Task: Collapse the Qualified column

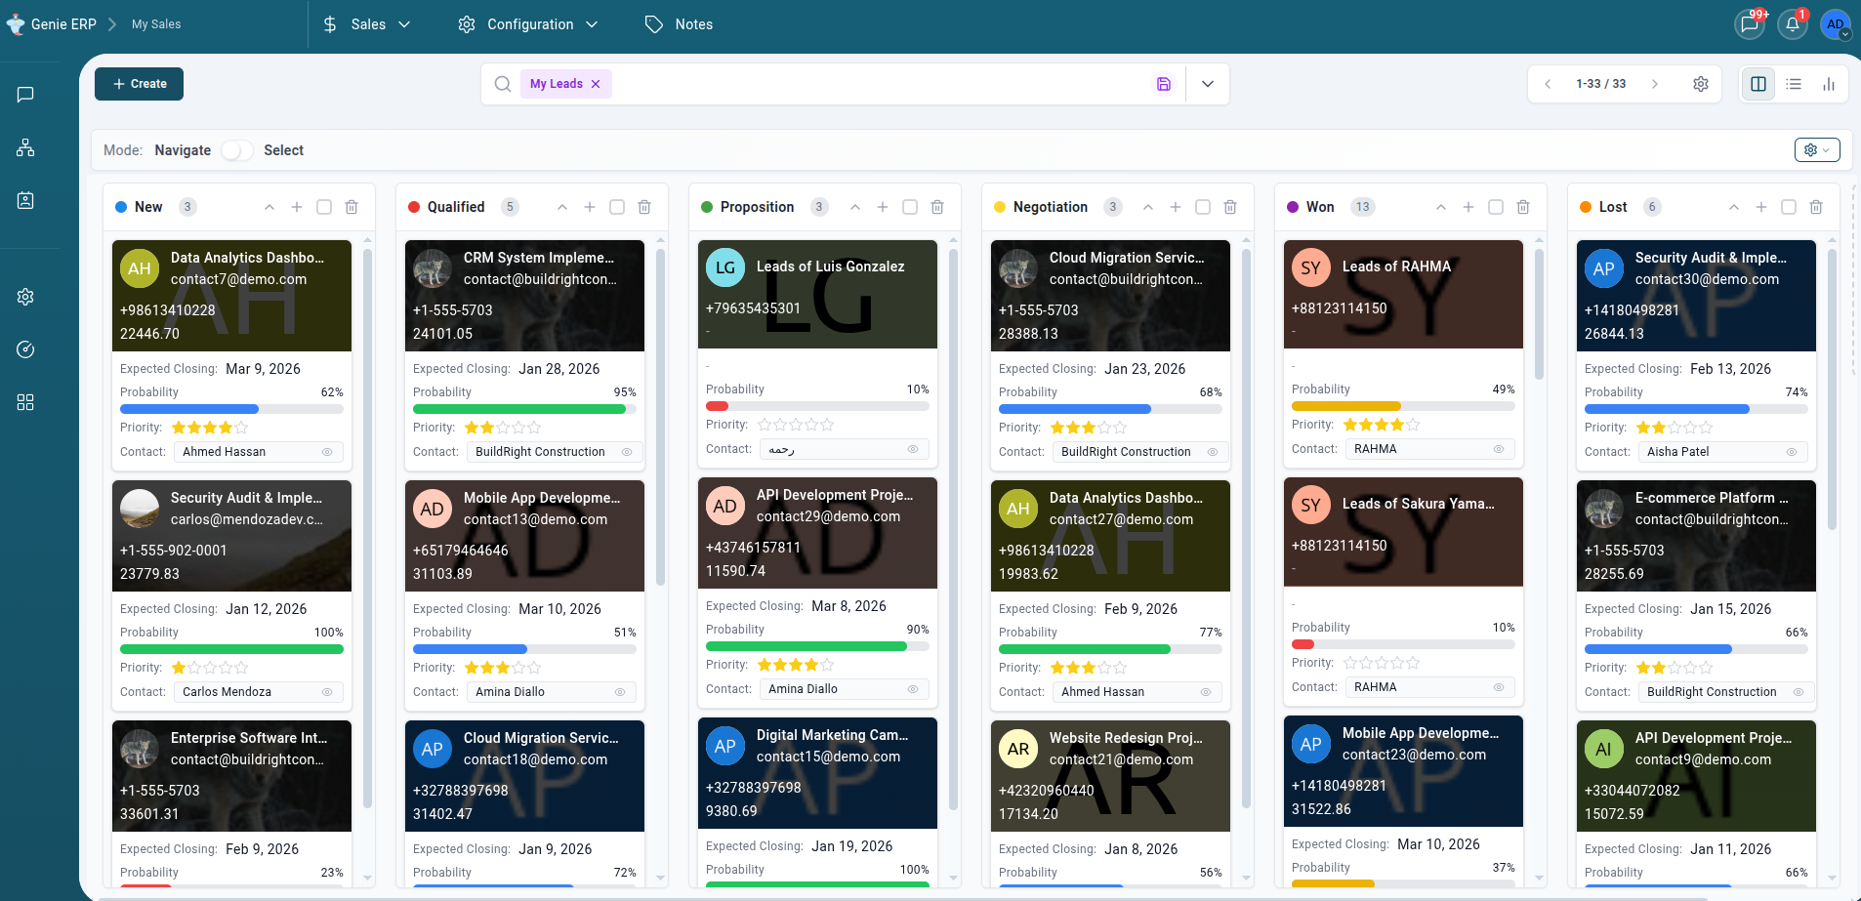Action: tap(562, 206)
